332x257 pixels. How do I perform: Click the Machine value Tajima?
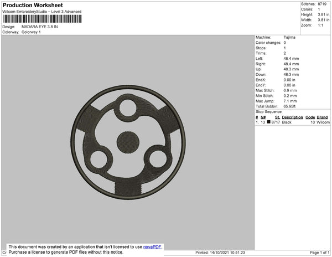coord(289,37)
